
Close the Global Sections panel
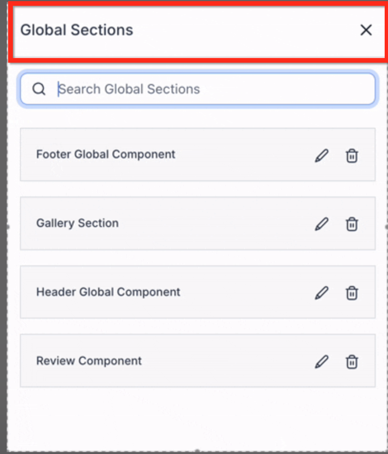click(x=366, y=30)
